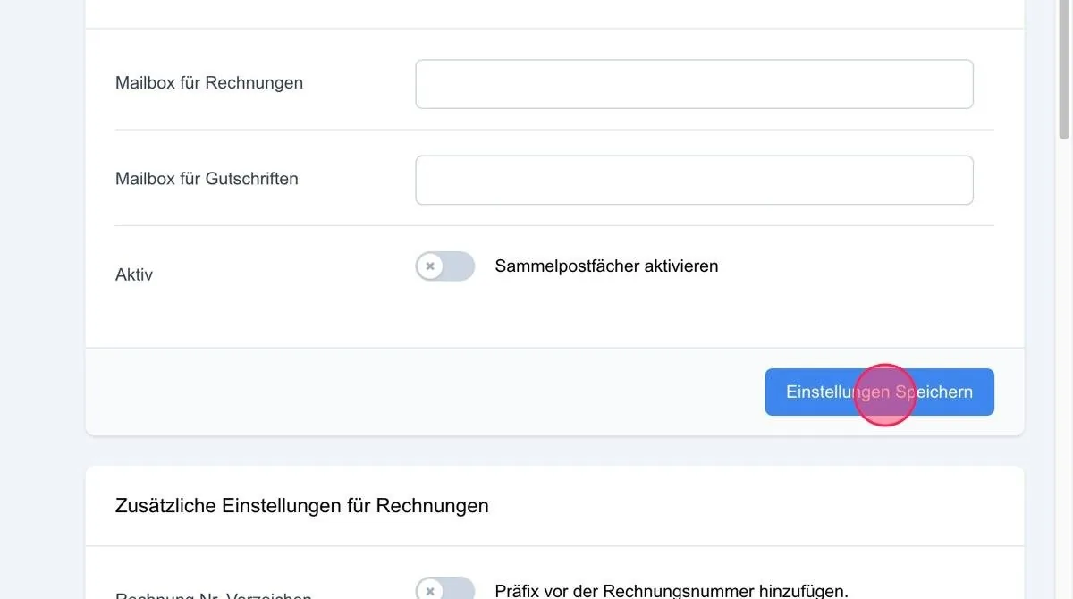The image size is (1073, 599).
Task: Click the vertical page scrollbar thumb
Action: point(1064,70)
